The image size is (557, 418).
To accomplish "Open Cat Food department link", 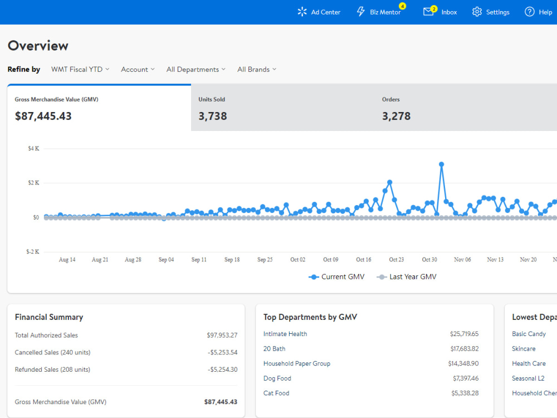I will pos(276,393).
